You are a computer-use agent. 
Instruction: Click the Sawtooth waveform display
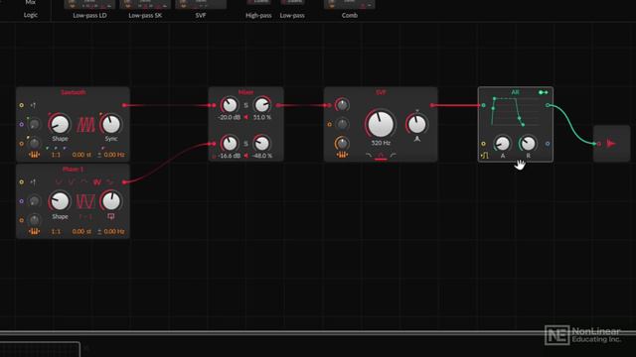[85, 125]
